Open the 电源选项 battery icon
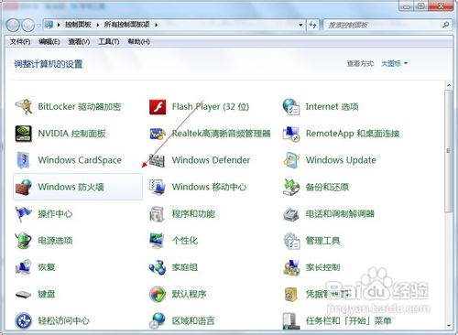 click(24, 241)
